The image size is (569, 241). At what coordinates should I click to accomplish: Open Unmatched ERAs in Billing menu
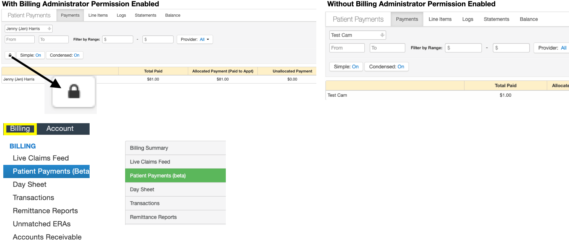(x=42, y=224)
